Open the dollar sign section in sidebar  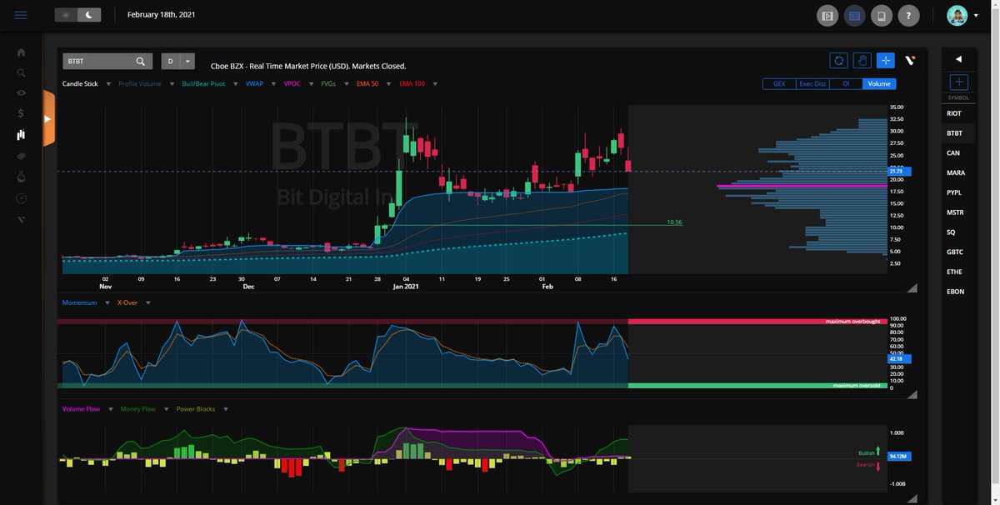click(x=21, y=113)
